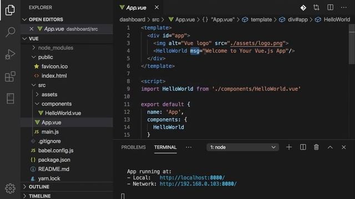This screenshot has width=355, height=199.
Task: Click the dashboard breadcrumb
Action: pos(133,20)
